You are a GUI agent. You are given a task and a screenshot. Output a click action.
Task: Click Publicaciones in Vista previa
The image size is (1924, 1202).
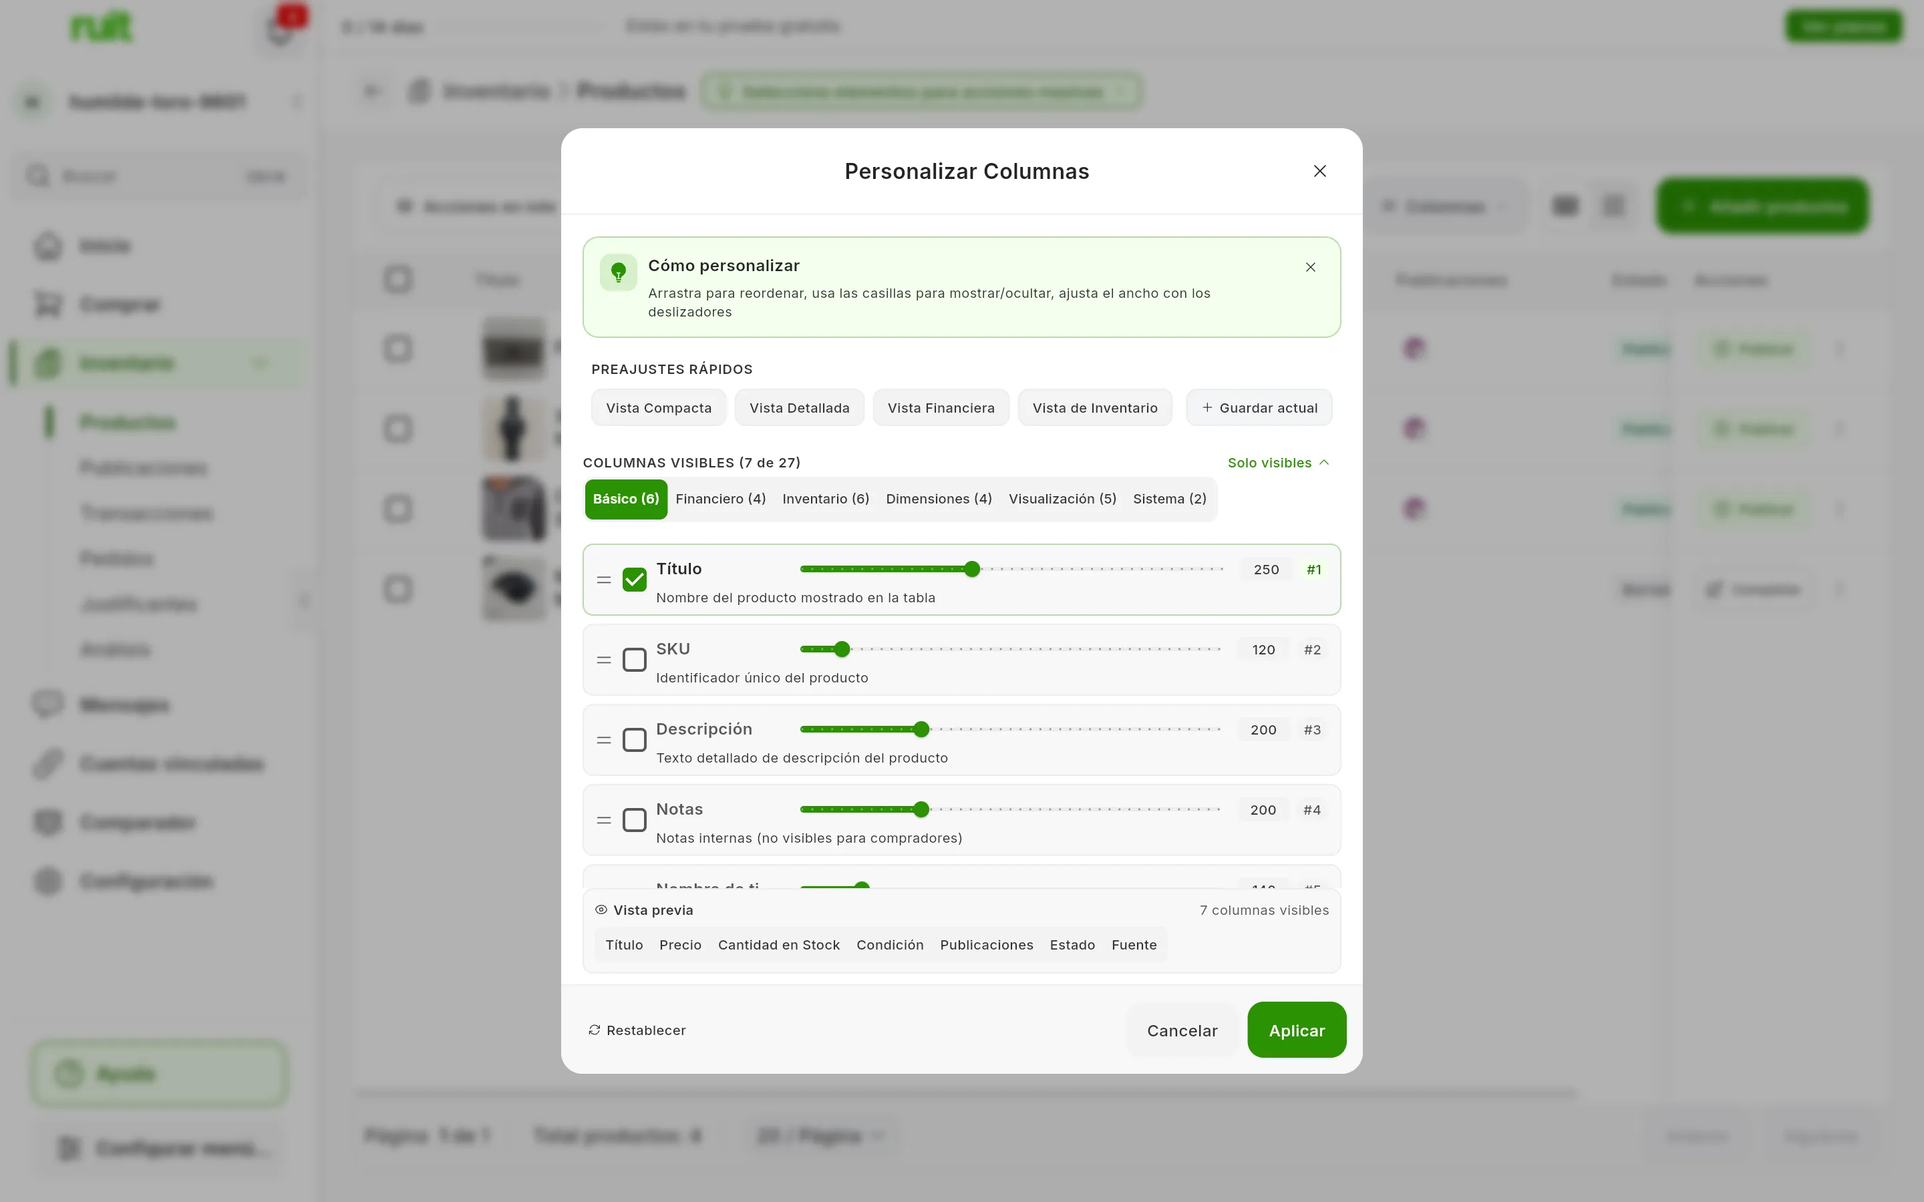987,944
